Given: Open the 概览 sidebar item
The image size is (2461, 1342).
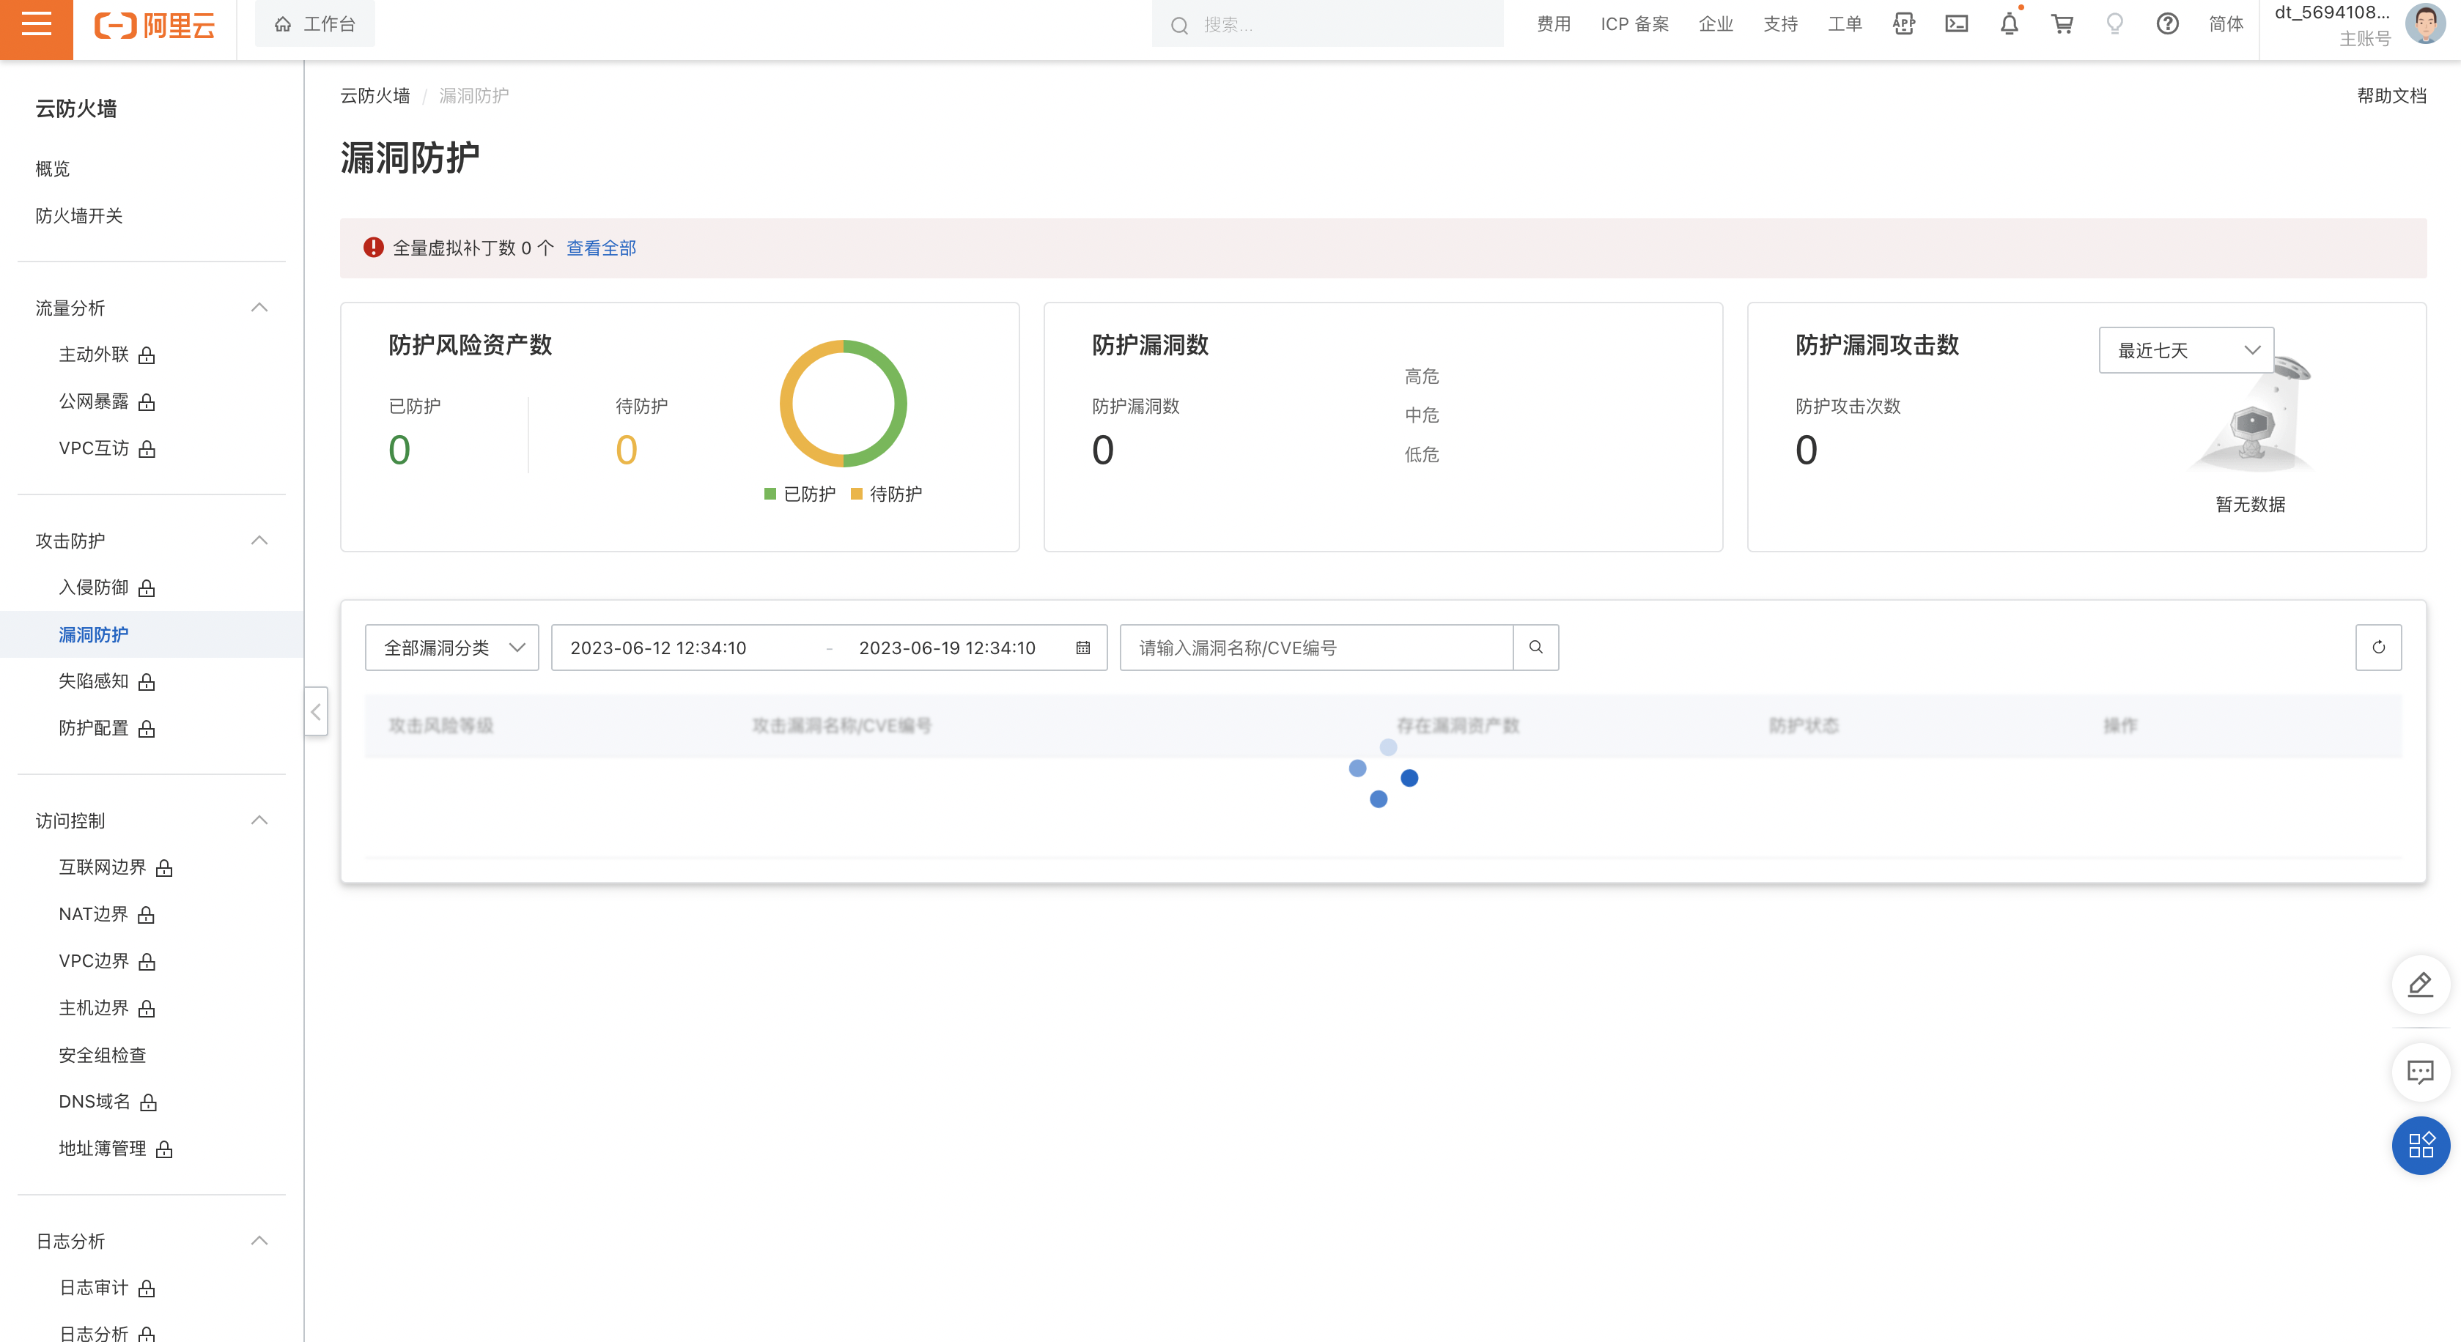Looking at the screenshot, I should point(53,169).
